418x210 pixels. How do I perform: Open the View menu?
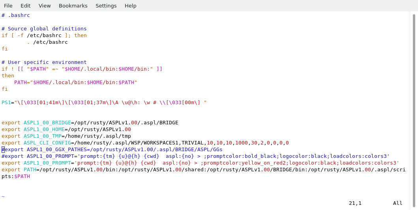[x=45, y=6]
